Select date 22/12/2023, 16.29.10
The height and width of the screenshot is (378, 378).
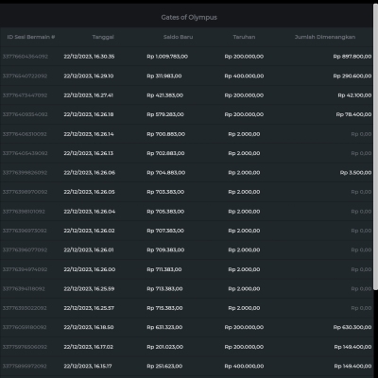89,76
